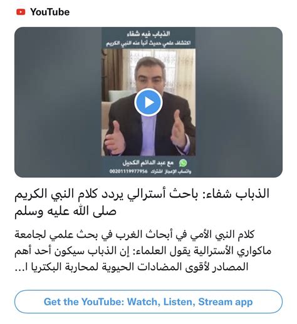Click the red YouTube logo icon
Screen dimensions: 297x324
pos(21,12)
